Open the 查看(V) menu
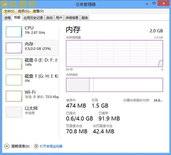The width and height of the screenshot is (171, 155). point(38,11)
